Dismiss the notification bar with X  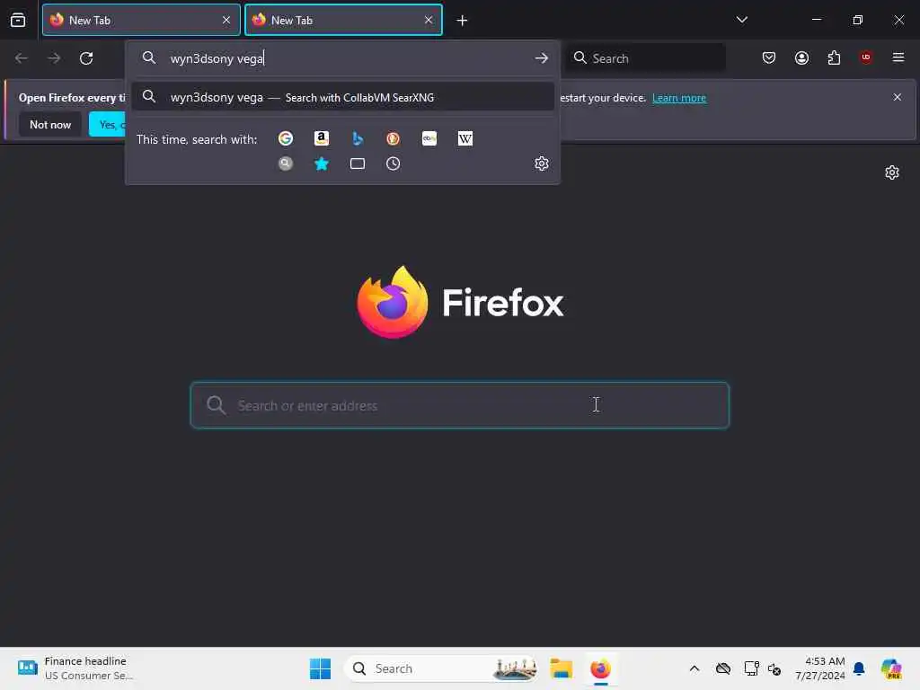coord(898,97)
